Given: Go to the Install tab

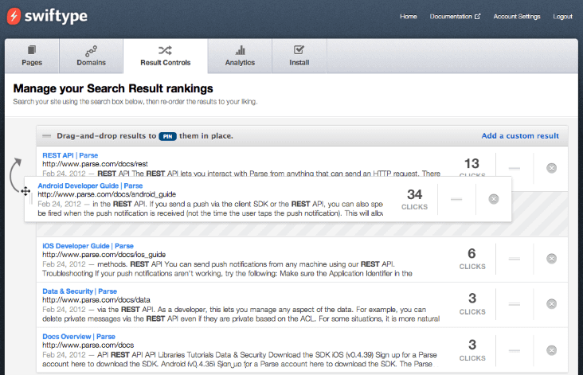Looking at the screenshot, I should tap(299, 56).
